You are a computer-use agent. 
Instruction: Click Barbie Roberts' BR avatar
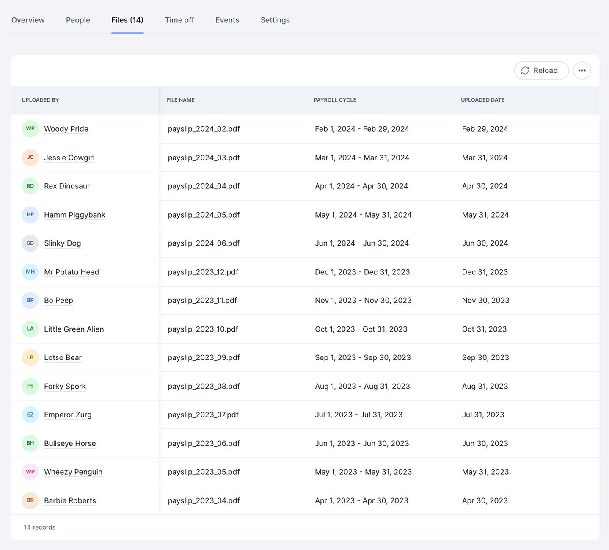30,500
